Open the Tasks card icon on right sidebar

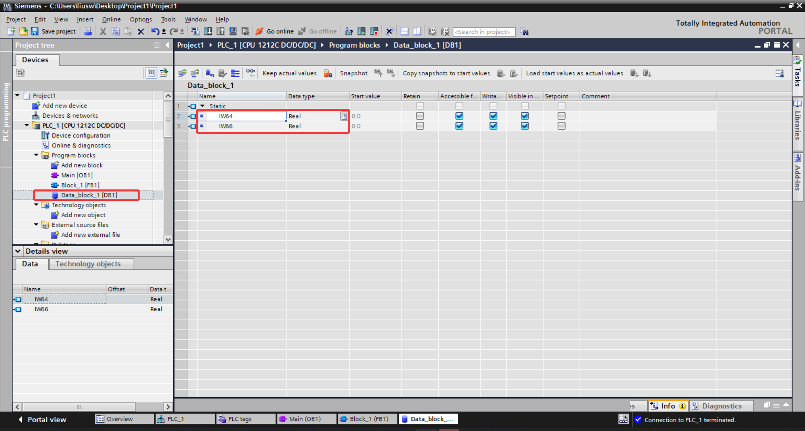pyautogui.click(x=797, y=60)
